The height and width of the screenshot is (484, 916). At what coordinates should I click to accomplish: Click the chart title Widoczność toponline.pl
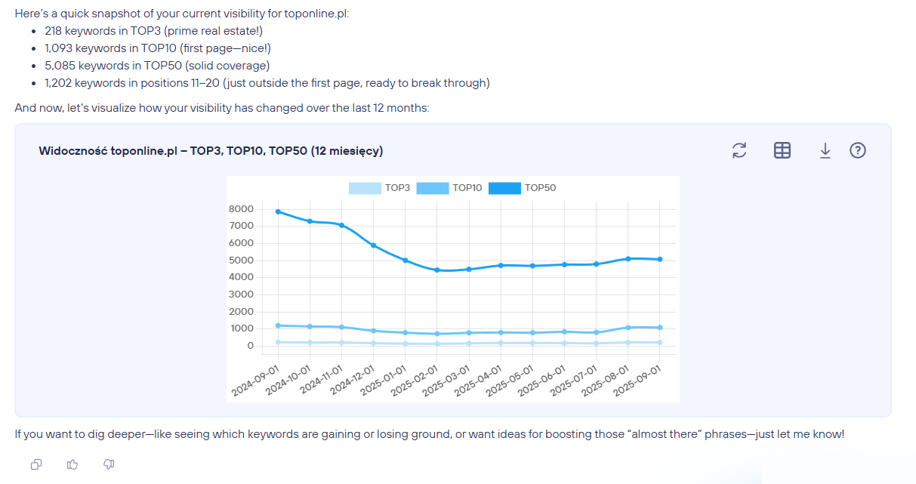click(211, 151)
